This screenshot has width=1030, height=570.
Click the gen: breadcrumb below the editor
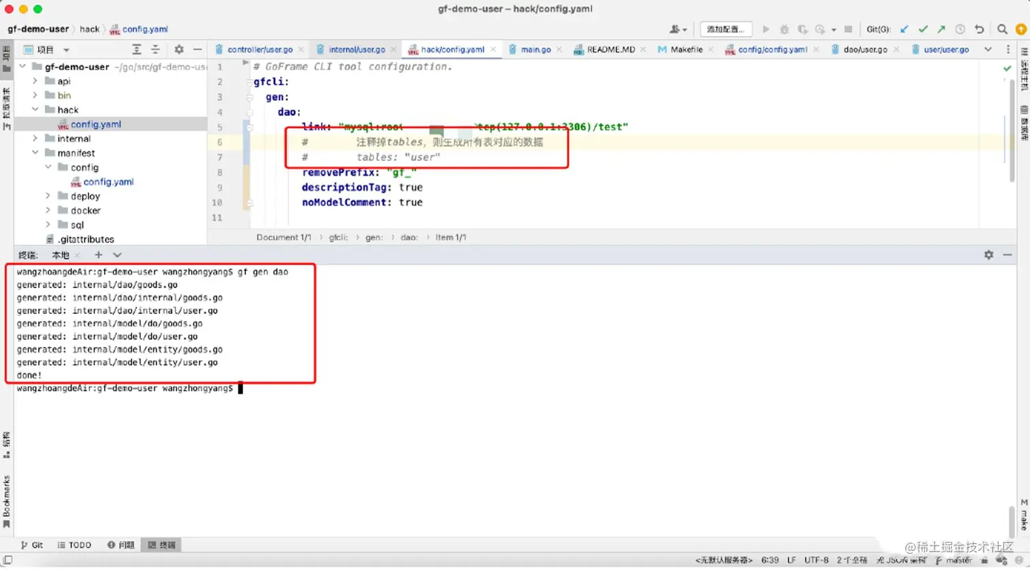coord(374,238)
